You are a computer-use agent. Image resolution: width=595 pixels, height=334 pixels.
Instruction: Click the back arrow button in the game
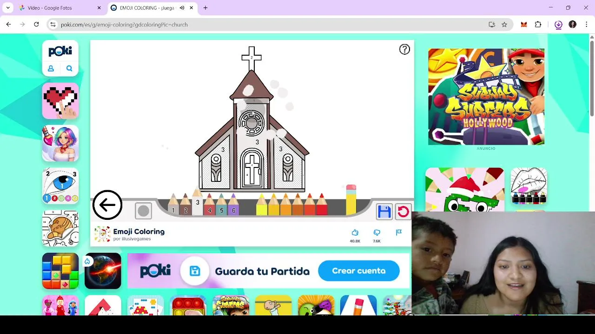(x=107, y=205)
